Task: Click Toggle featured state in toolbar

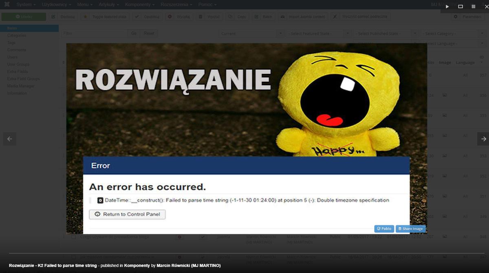Action: click(x=105, y=17)
